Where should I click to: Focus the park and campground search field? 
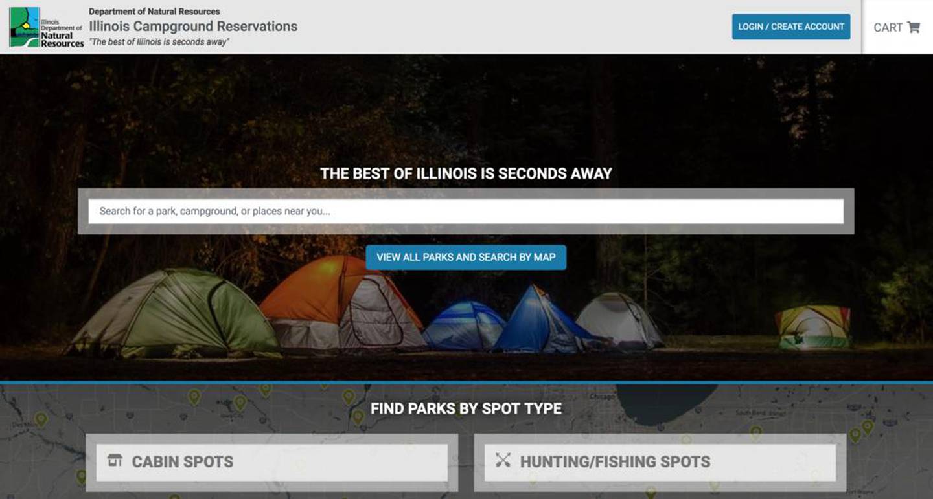pos(466,211)
